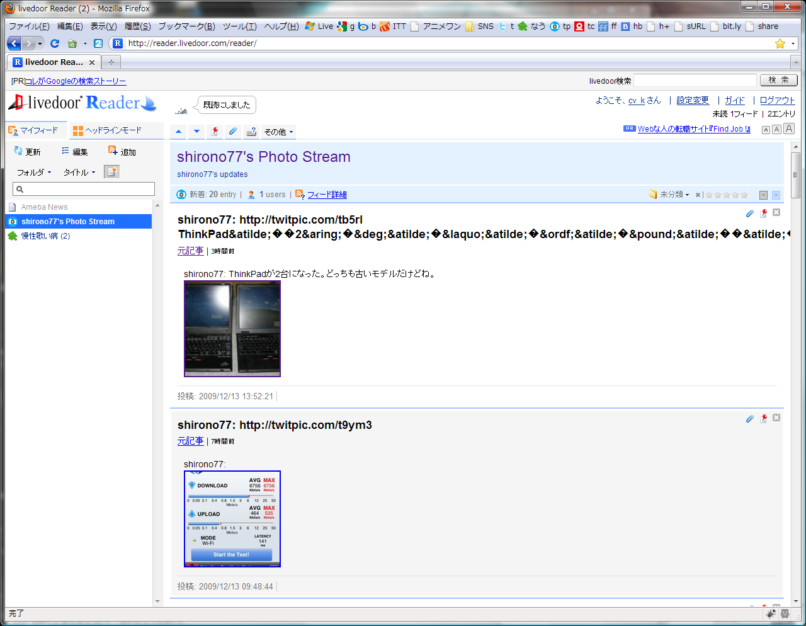Pin the tb5rl entry

click(763, 213)
